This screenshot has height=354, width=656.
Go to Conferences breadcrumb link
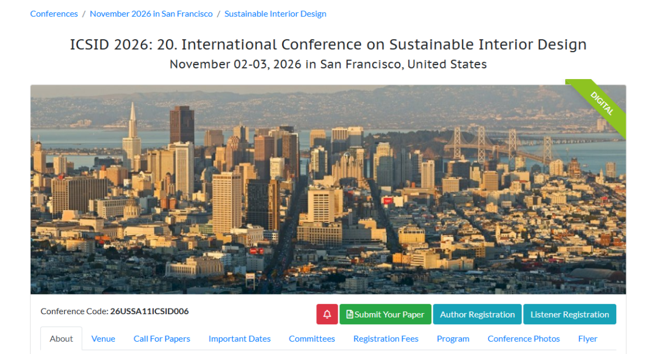point(54,14)
